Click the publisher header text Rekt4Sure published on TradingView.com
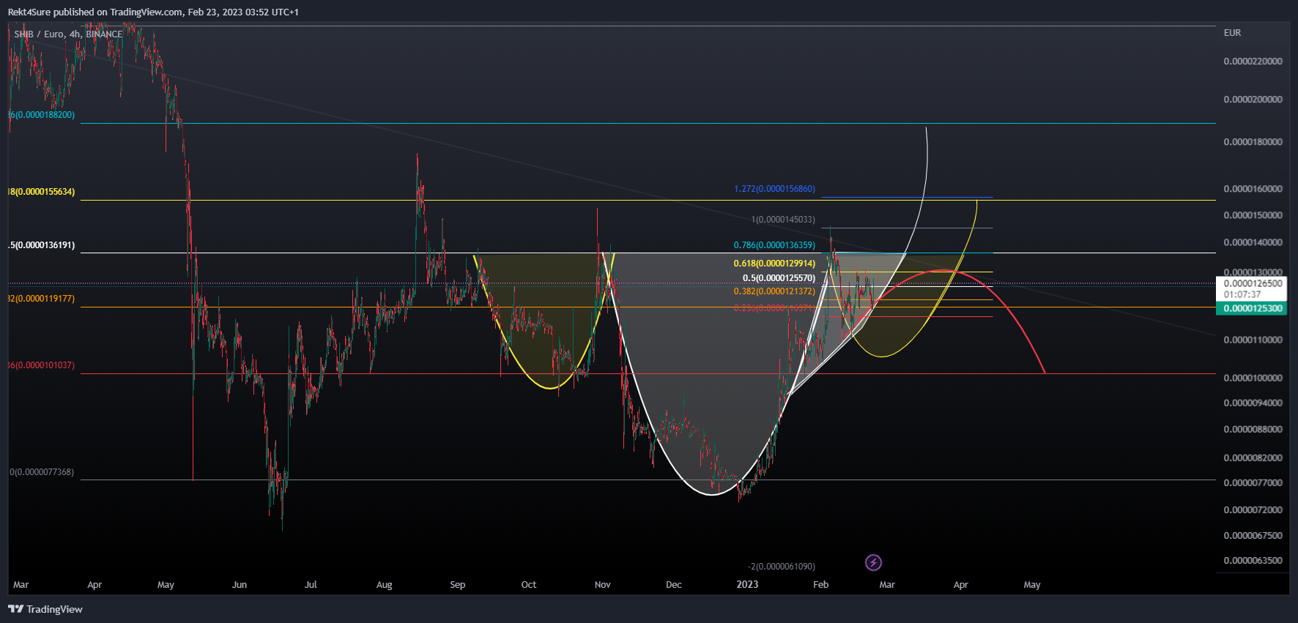 (x=95, y=12)
